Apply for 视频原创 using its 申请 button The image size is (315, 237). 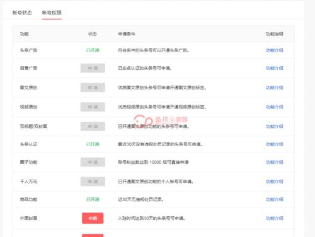[93, 107]
